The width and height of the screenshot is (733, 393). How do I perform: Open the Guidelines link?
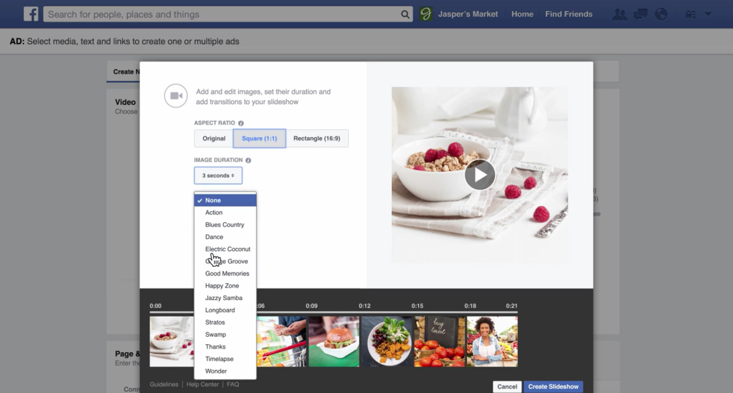tap(164, 384)
